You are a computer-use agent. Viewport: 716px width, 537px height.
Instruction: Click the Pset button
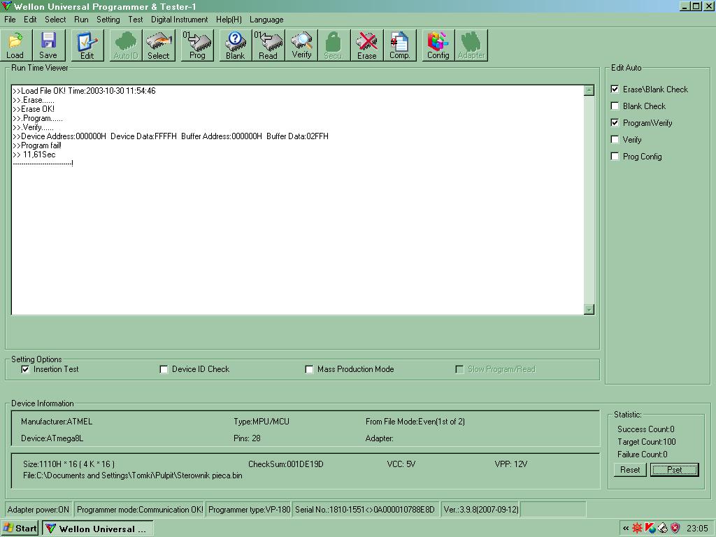[675, 470]
